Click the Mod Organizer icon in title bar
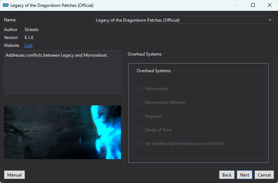The height and width of the screenshot is (183, 278). (6, 5)
